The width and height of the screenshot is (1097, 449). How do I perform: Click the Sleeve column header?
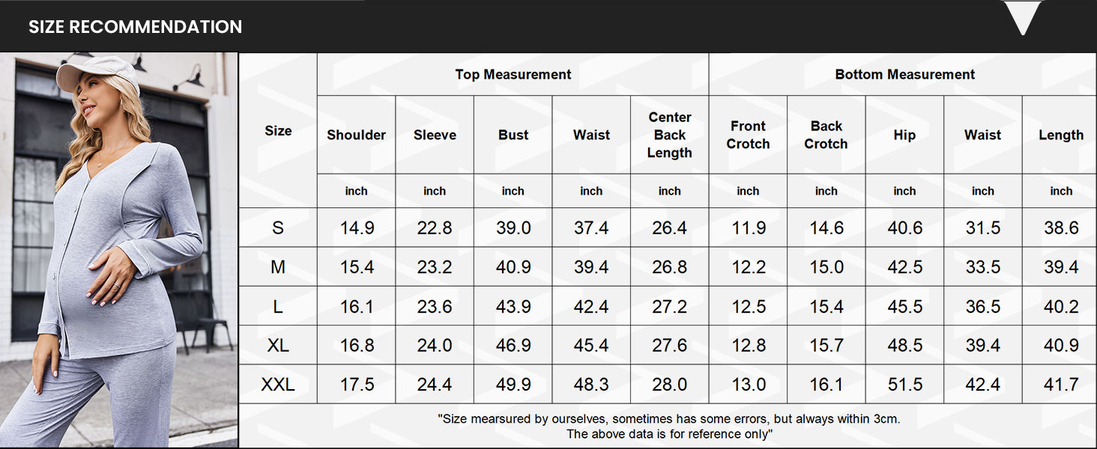click(435, 135)
